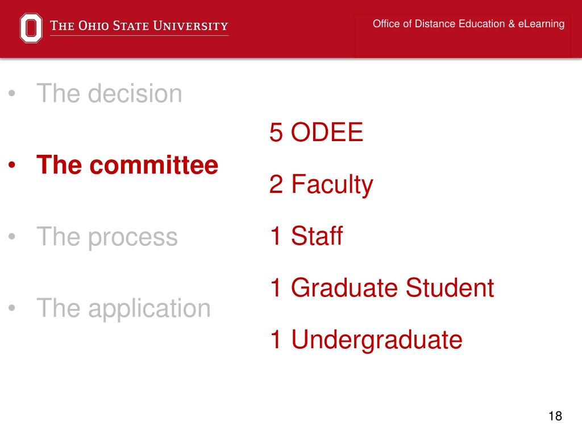Viewport: 582px width, 437px height.
Task: Click the gray bullet before 'The application'
Action: coord(12,308)
